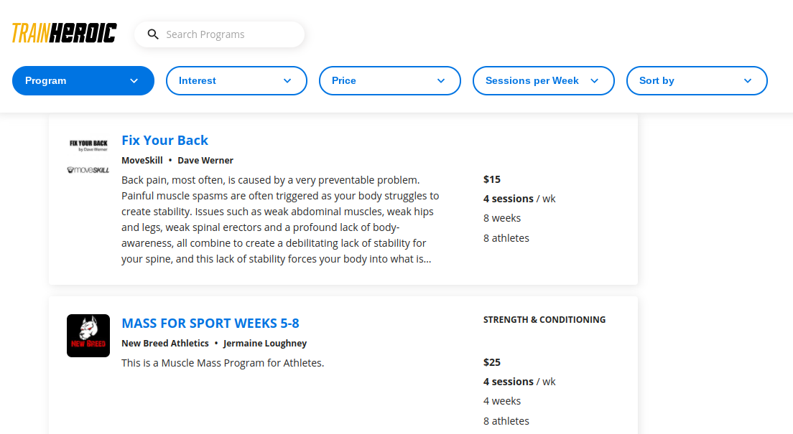This screenshot has height=434, width=793.
Task: Click the search magnifier icon
Action: pos(153,34)
